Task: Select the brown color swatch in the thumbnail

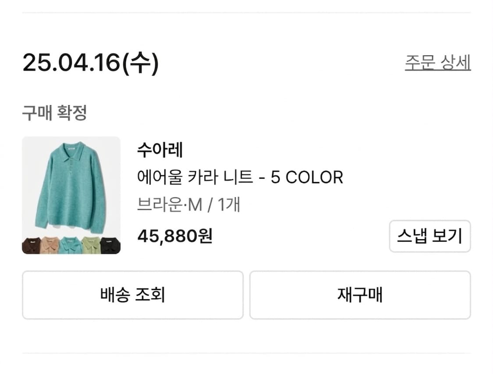Action: [x=32, y=245]
